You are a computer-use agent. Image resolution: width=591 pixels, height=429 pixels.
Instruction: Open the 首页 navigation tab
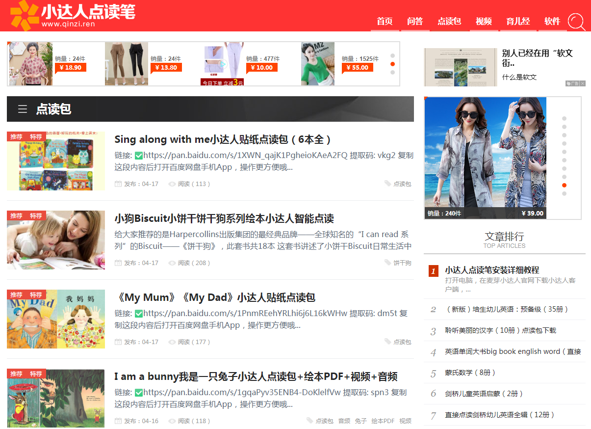(385, 22)
